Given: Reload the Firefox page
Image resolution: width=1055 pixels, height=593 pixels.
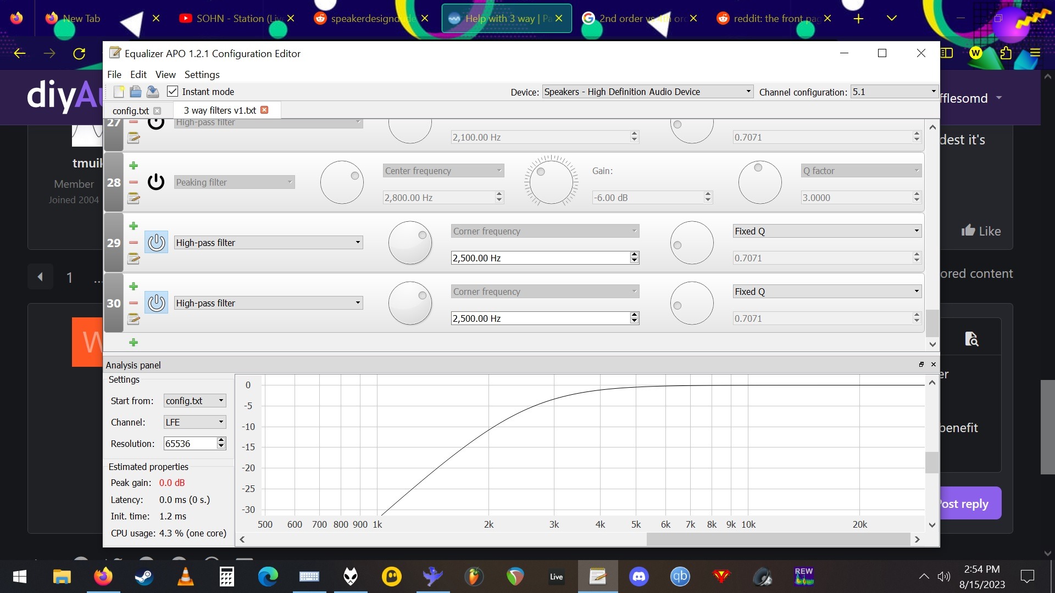Looking at the screenshot, I should point(79,53).
